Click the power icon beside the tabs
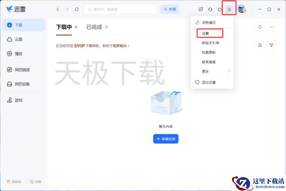The height and width of the screenshot is (191, 286). click(260, 27)
